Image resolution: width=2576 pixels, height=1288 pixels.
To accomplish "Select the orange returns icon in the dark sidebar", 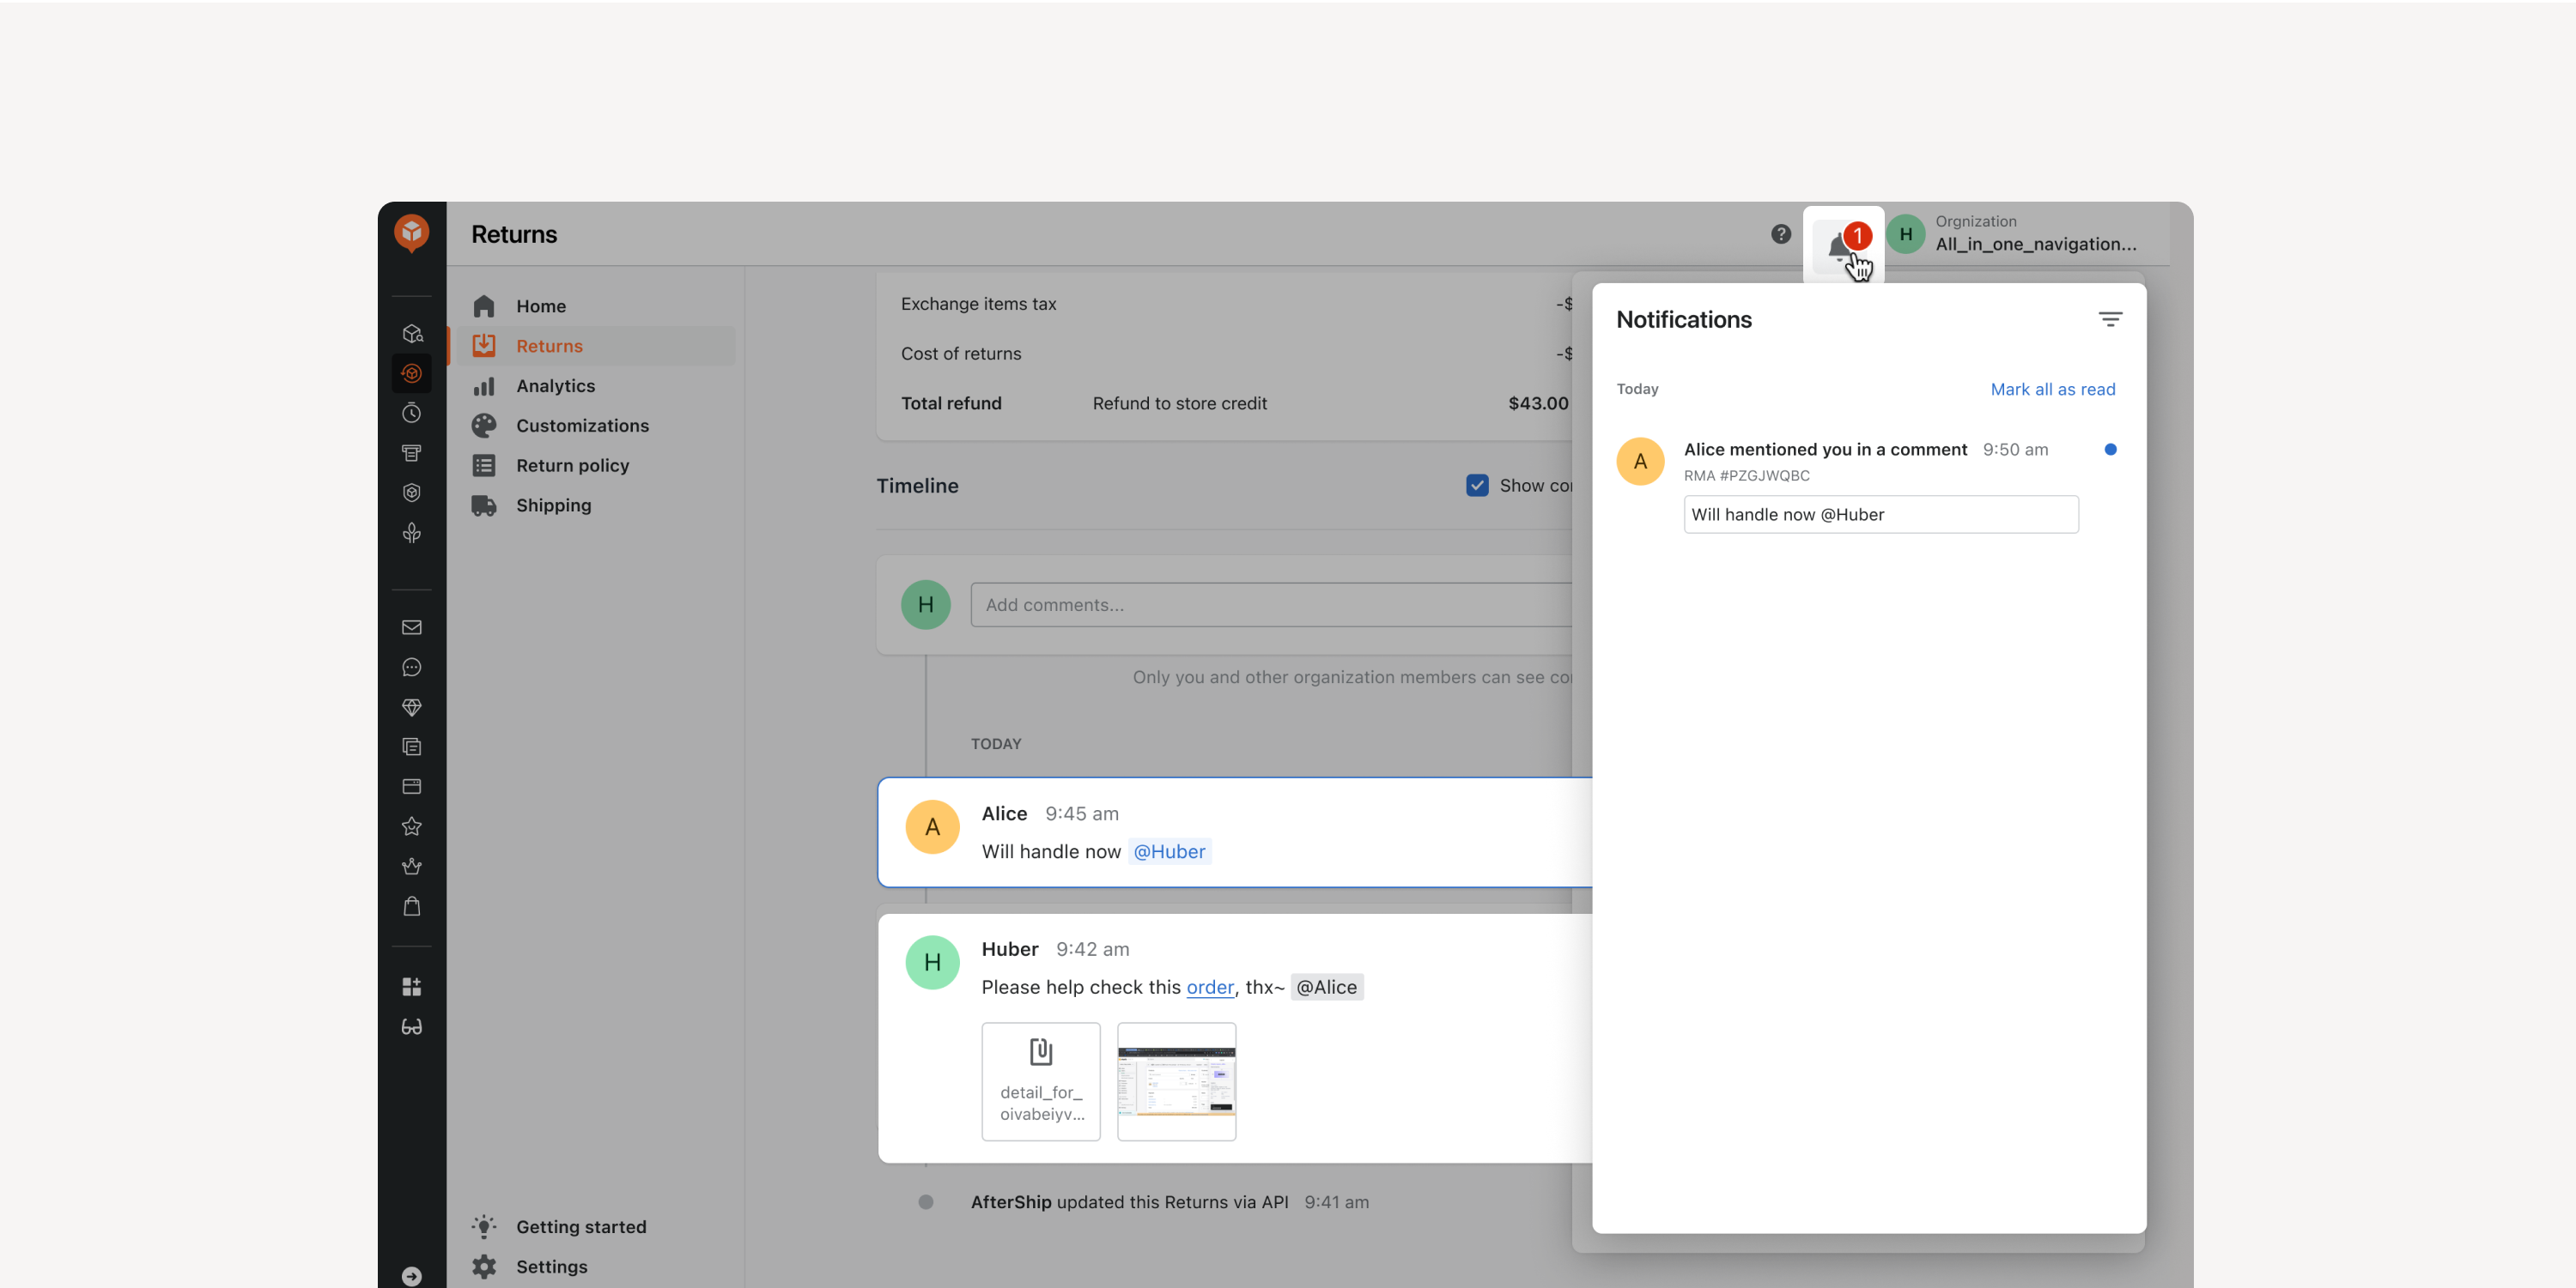I will (x=411, y=374).
